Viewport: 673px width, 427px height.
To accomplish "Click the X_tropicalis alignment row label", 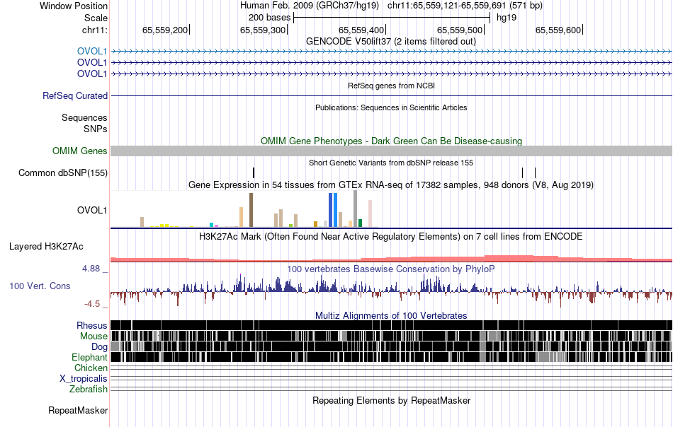I will click(x=84, y=379).
